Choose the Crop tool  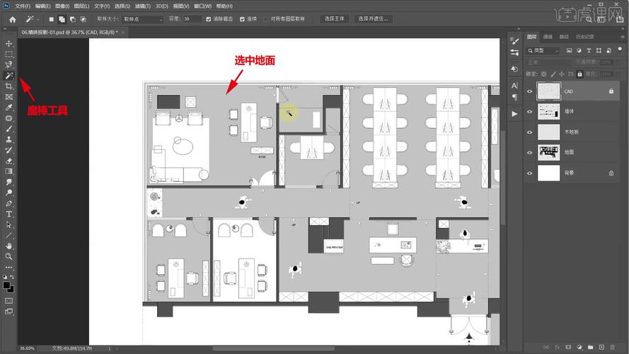click(9, 86)
